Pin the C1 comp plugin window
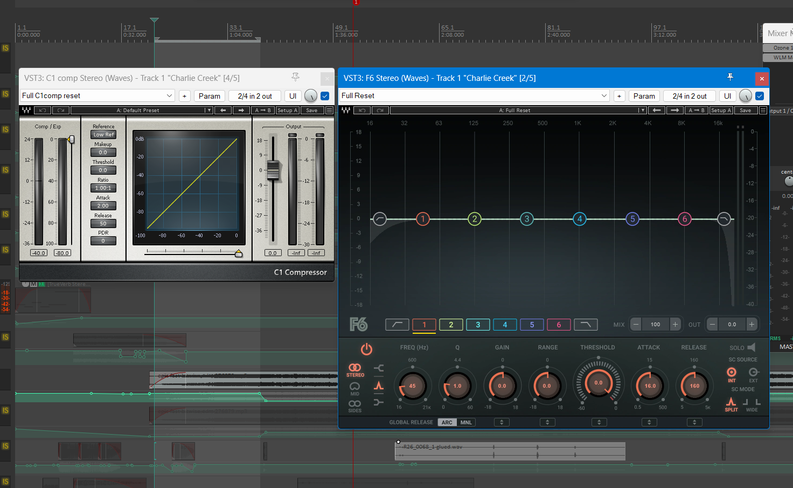The image size is (793, 488). 295,78
